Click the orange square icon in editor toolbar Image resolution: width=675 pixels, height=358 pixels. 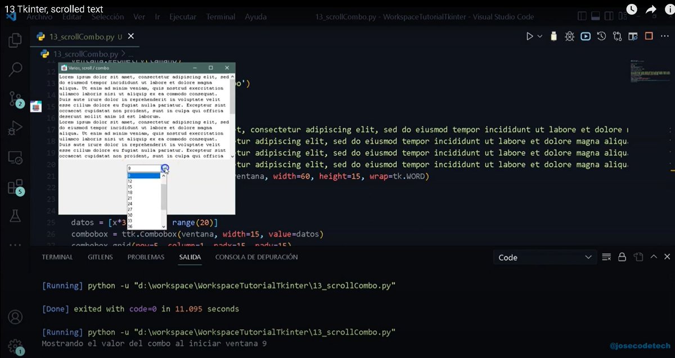click(x=649, y=37)
